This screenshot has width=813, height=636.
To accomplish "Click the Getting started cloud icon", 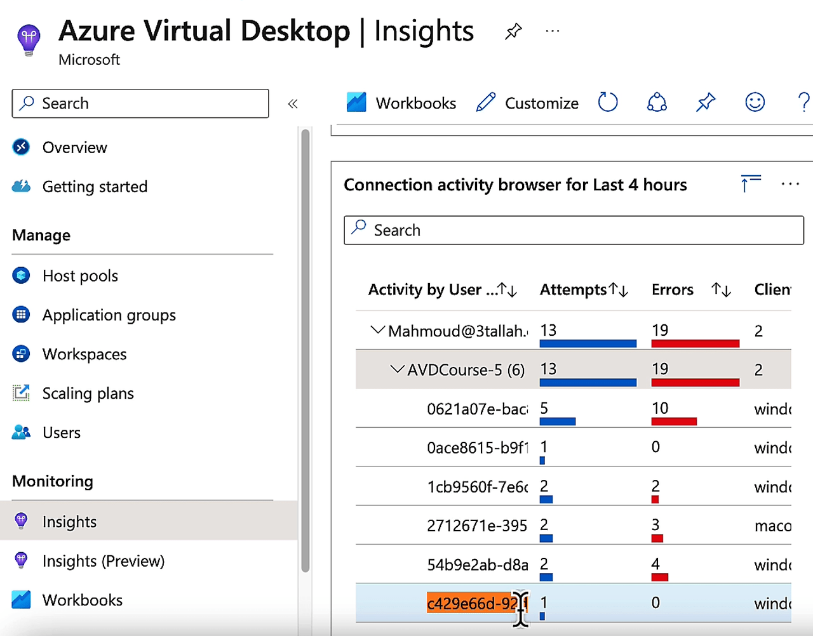I will click(21, 186).
